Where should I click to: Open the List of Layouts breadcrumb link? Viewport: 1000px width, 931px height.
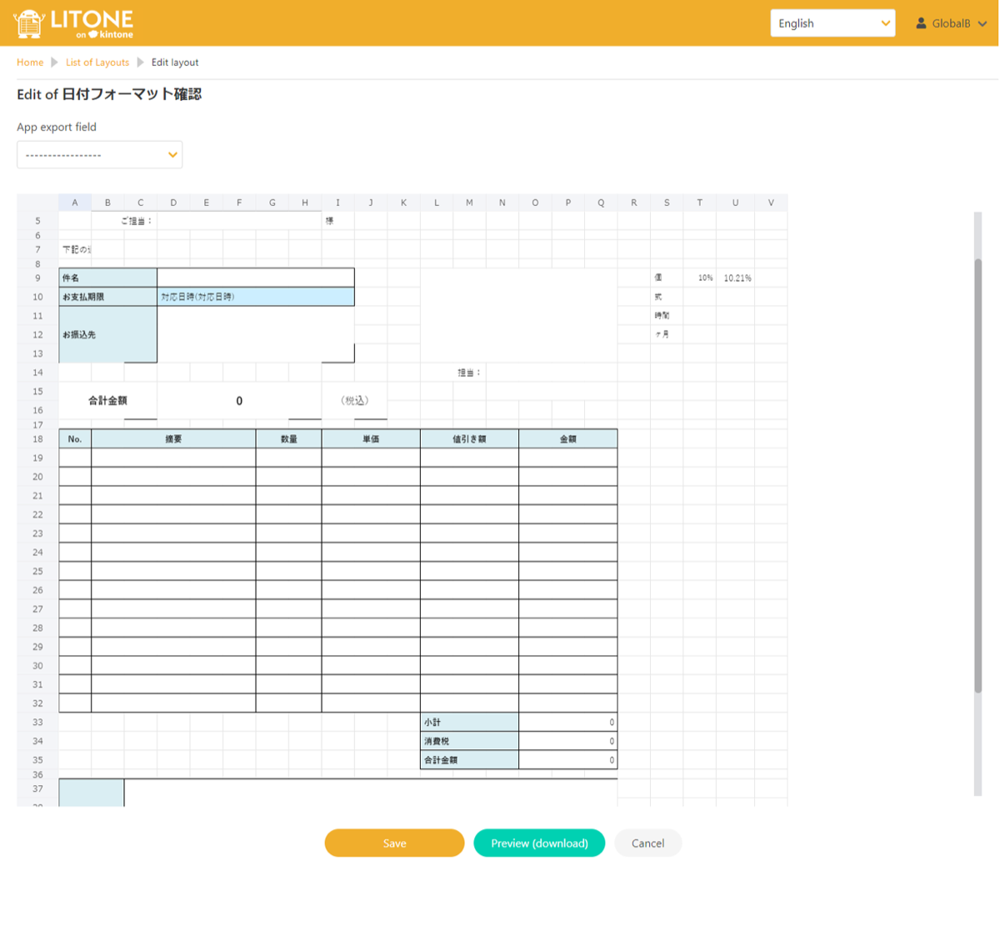[97, 63]
